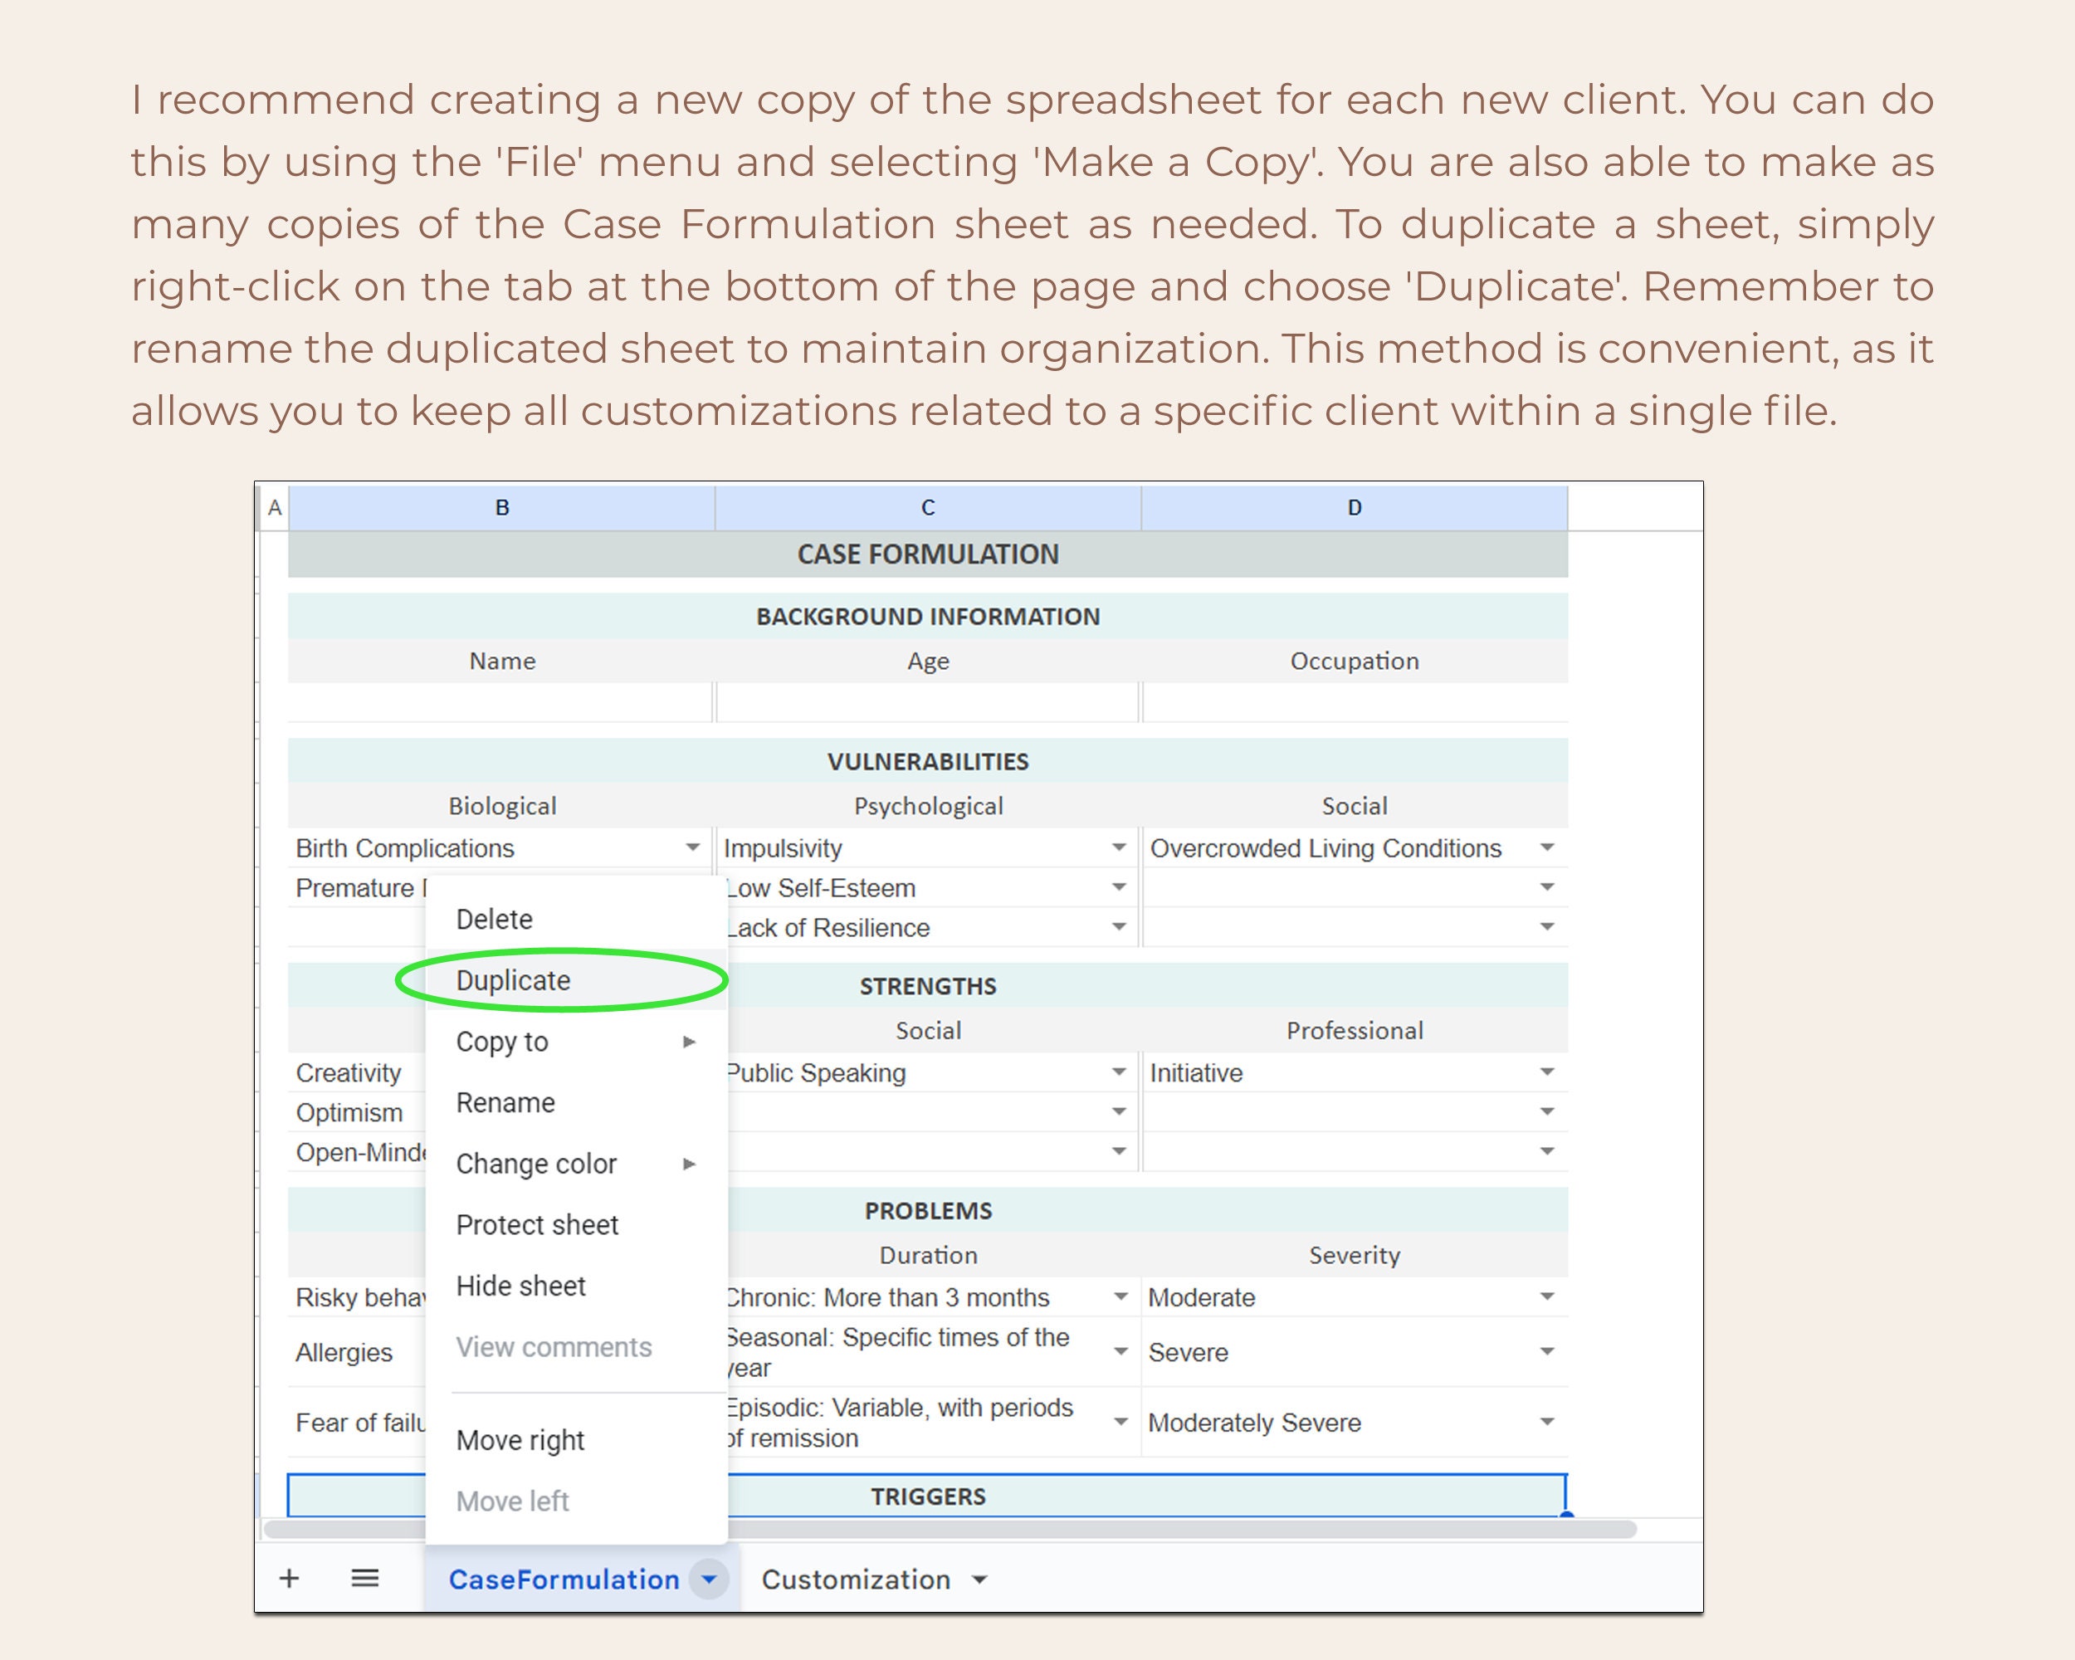Expand the Copy to submenu
This screenshot has height=1660, width=2075.
(689, 1041)
